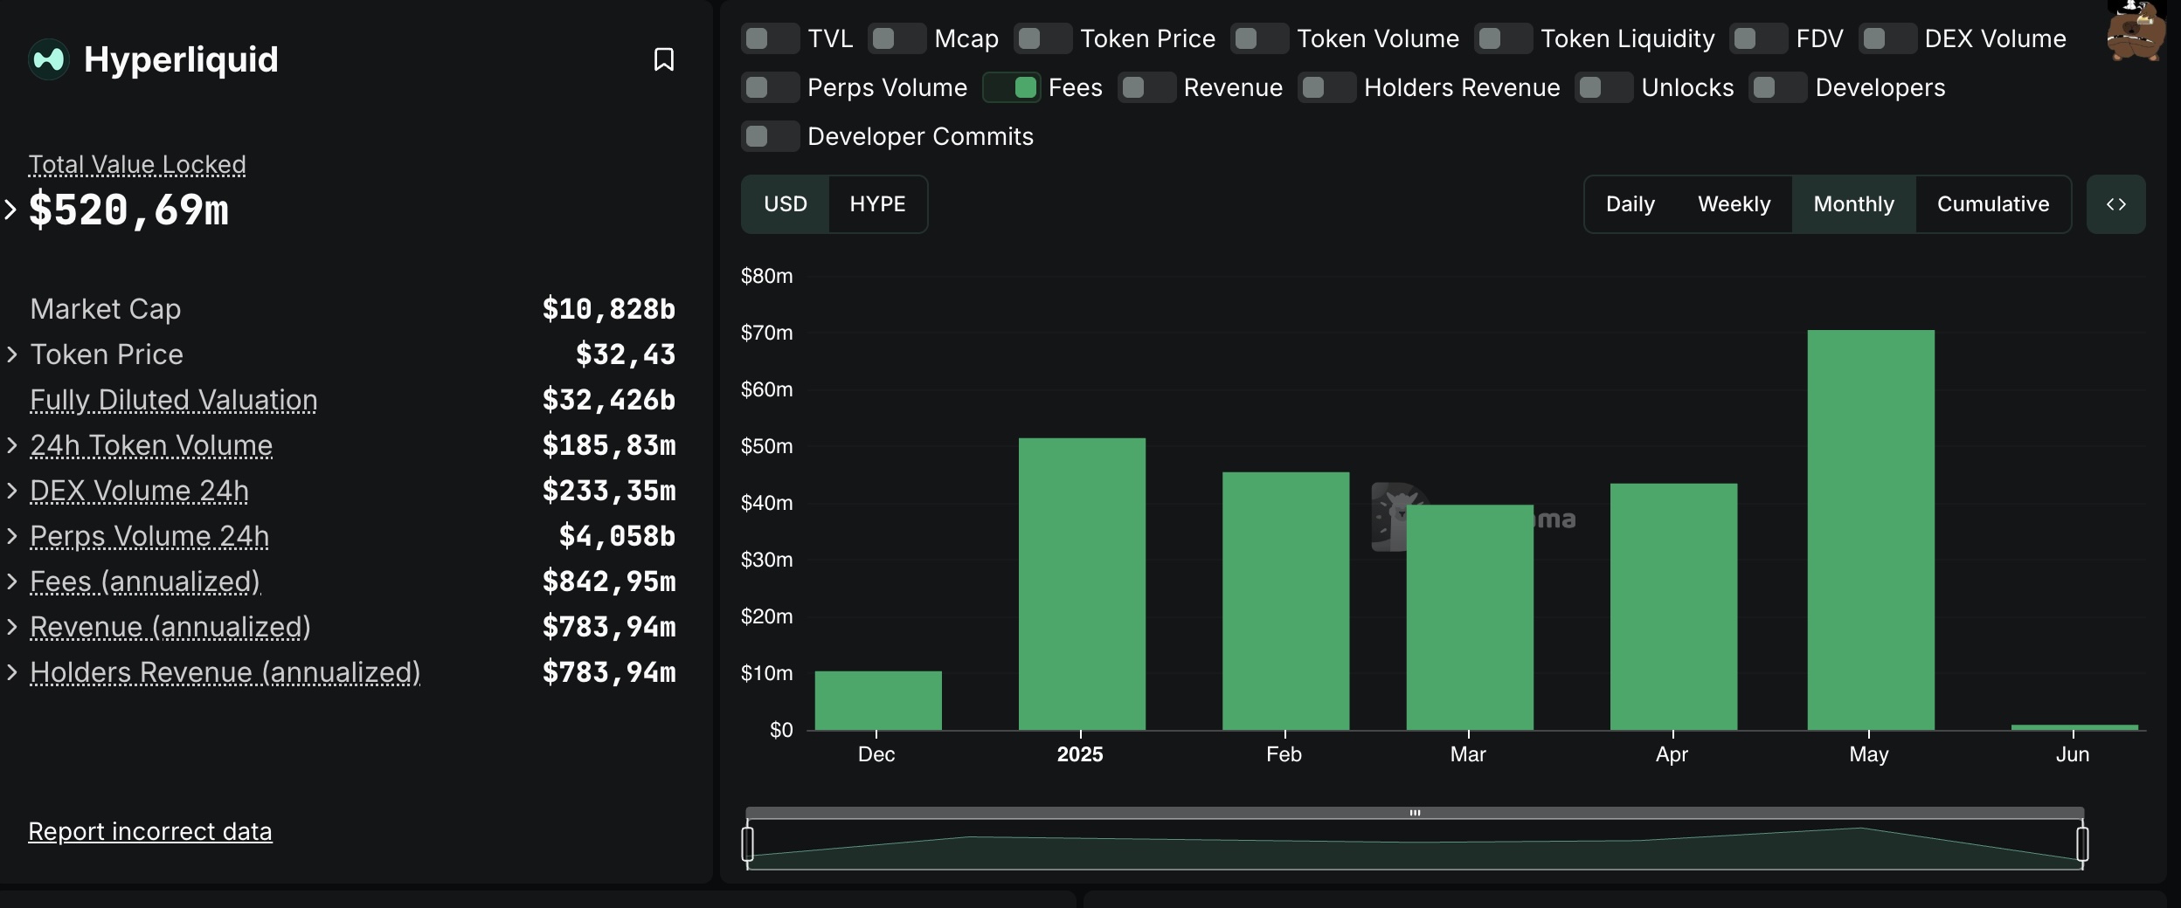Click the bookmark icon beside Hyperliquid
The width and height of the screenshot is (2181, 908).
(x=663, y=59)
